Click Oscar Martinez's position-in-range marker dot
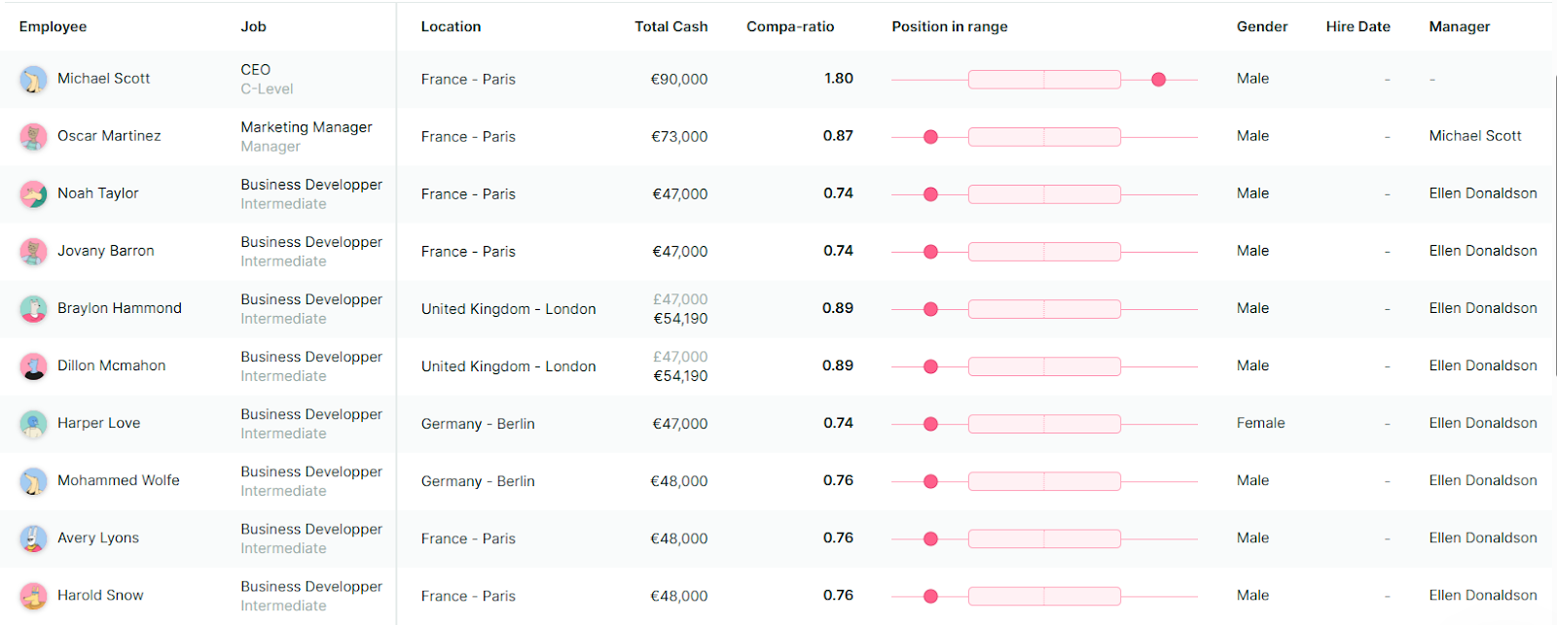Viewport: 1557px width, 625px height. pyautogui.click(x=930, y=137)
